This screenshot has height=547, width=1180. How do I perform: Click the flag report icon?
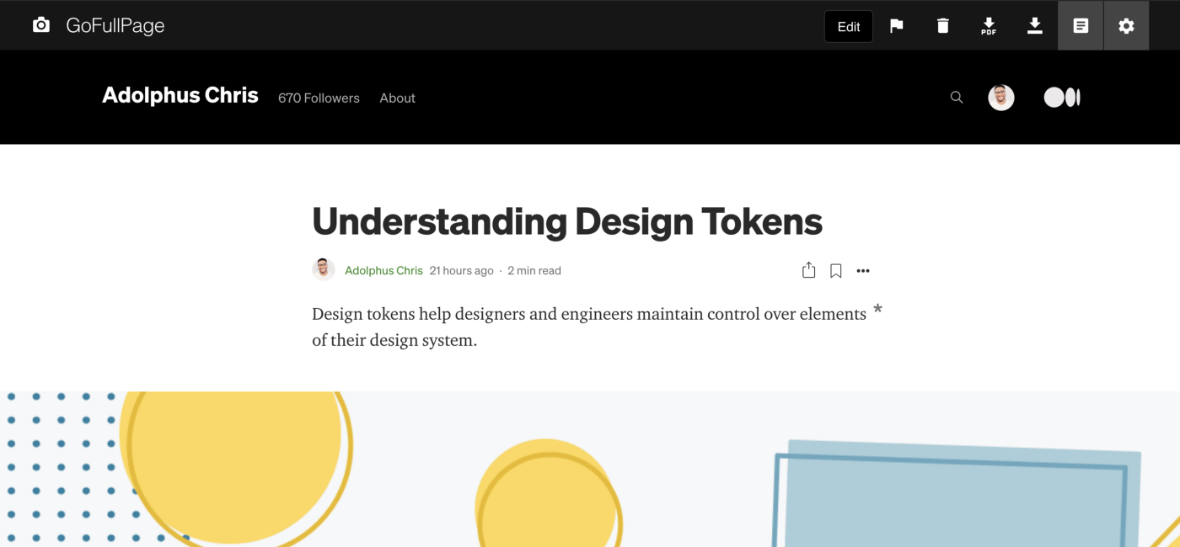point(897,26)
